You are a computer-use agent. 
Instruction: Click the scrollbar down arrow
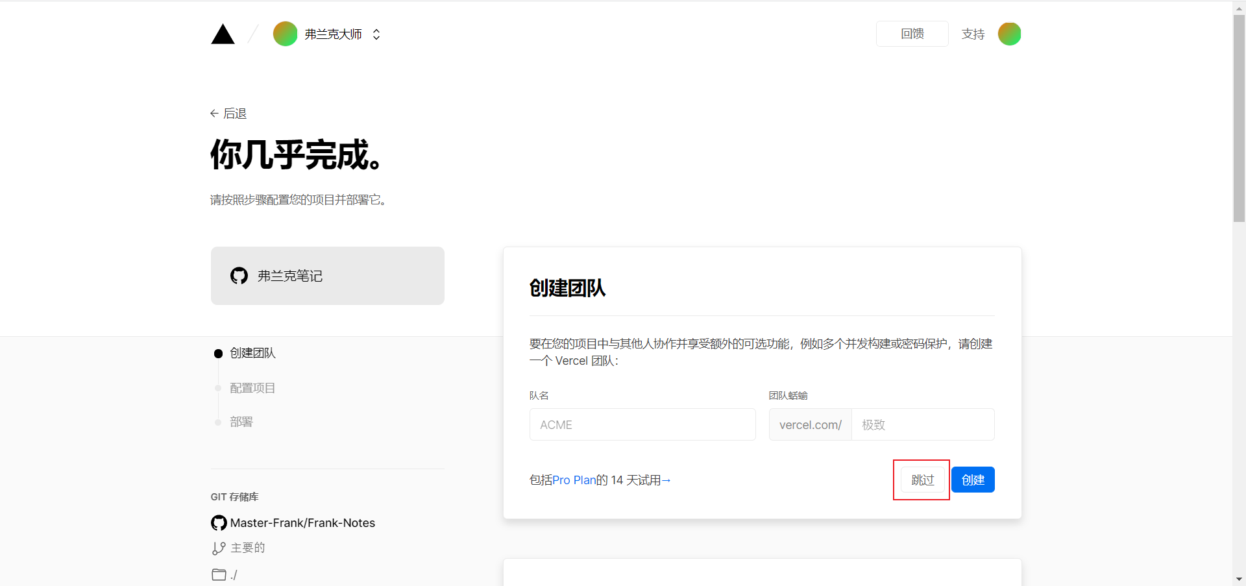[x=1239, y=579]
